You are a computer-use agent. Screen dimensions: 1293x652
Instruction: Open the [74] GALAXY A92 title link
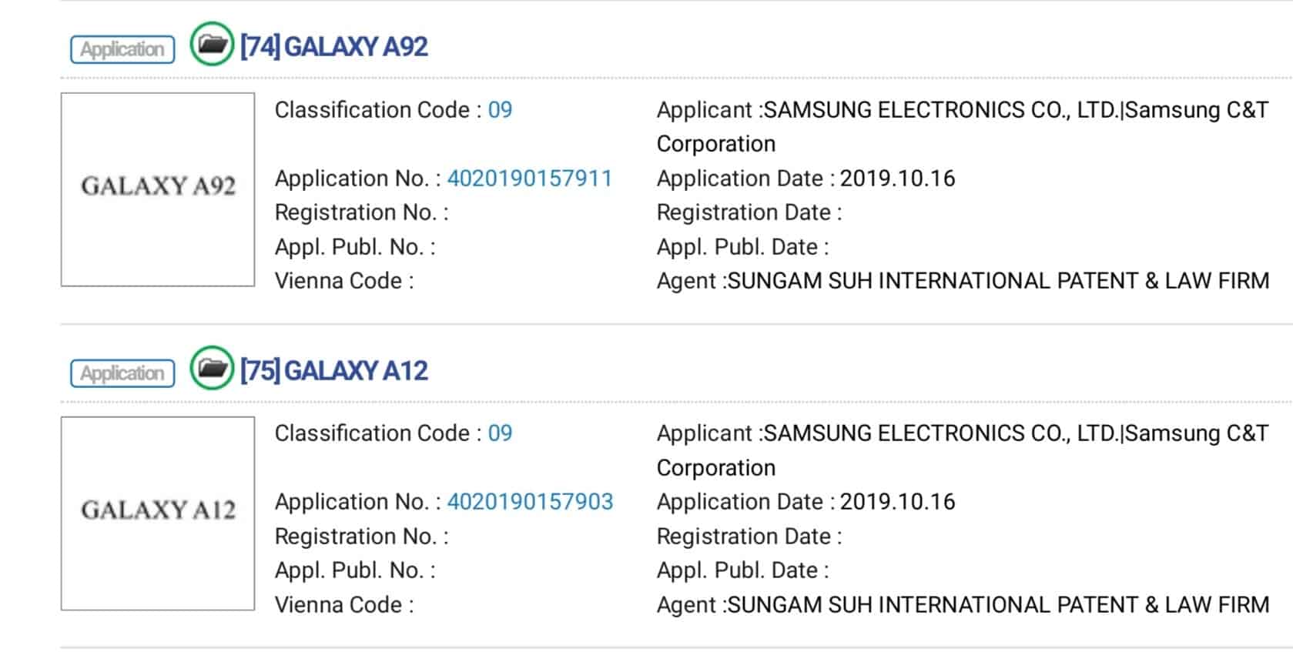point(333,47)
